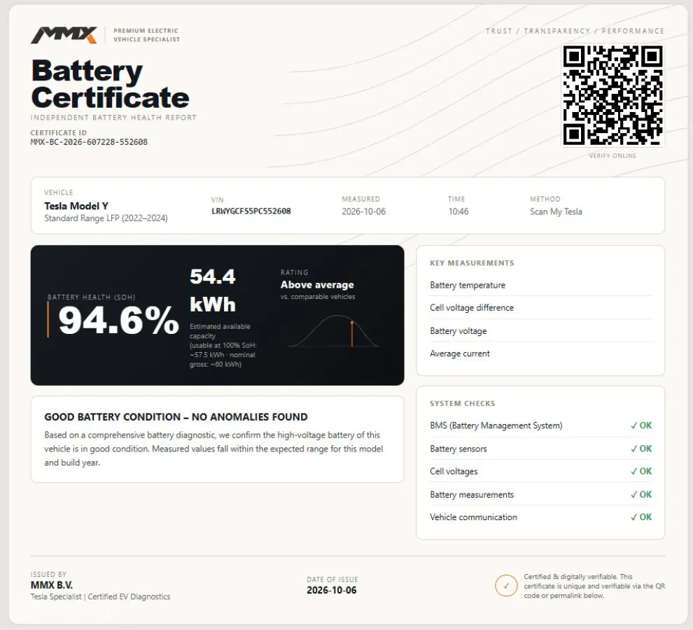
Task: Click the certificate ID number
Action: click(x=89, y=142)
